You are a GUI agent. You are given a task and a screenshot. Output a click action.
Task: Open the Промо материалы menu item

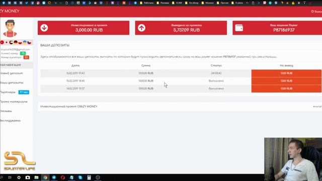coord(14,102)
